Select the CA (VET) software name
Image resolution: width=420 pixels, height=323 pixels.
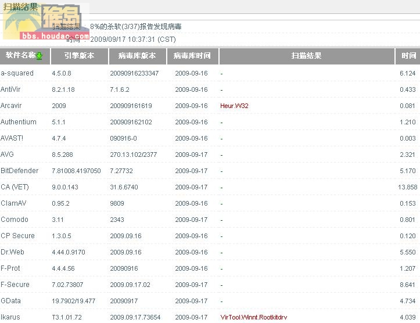(x=15, y=187)
